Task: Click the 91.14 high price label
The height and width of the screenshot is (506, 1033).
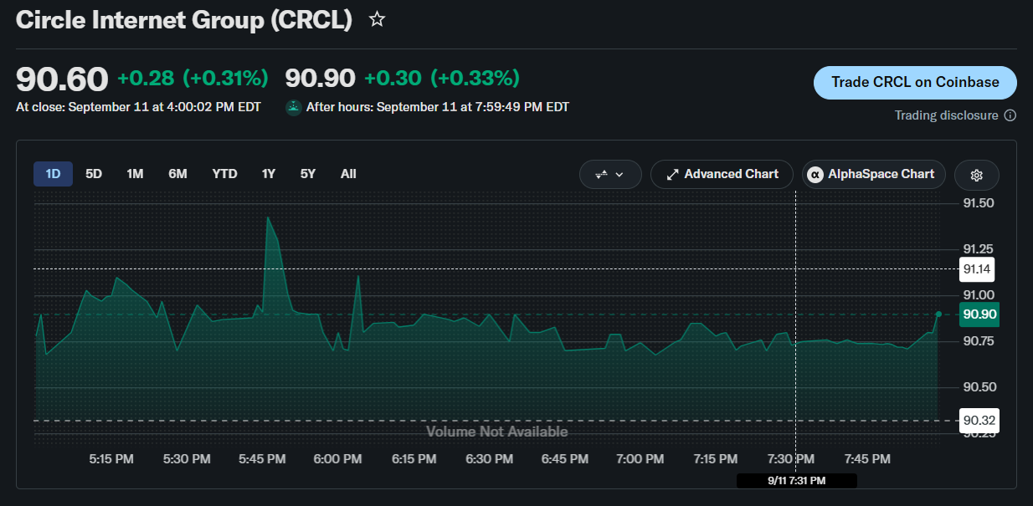Action: 978,269
